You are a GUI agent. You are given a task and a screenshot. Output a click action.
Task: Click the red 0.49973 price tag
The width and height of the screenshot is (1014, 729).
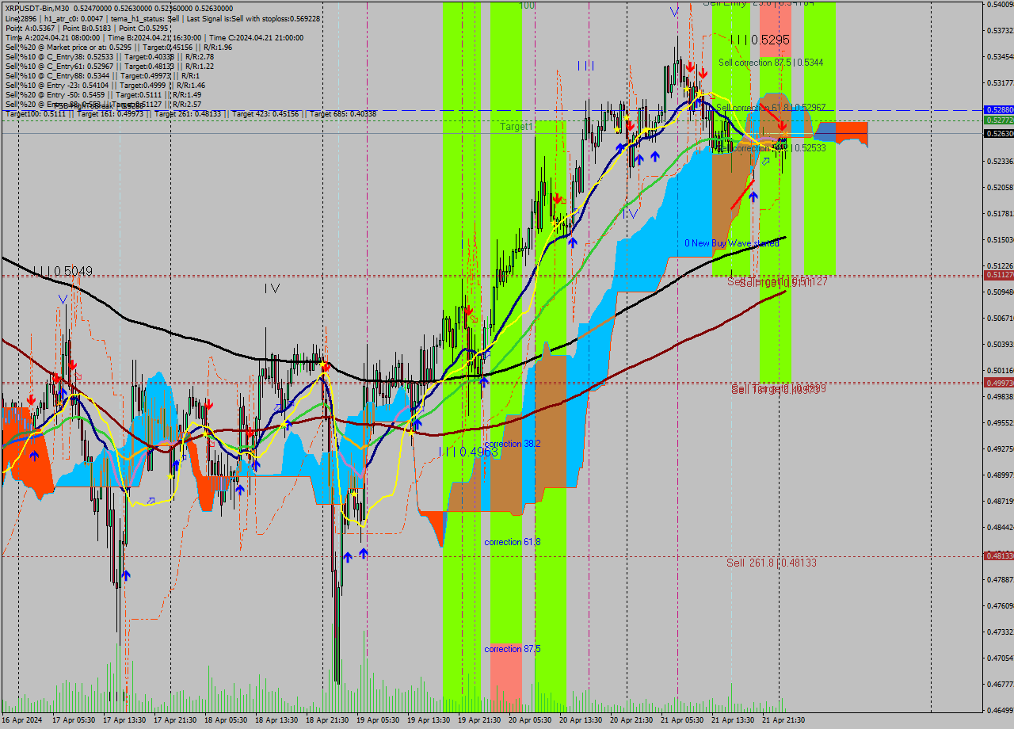pyautogui.click(x=998, y=383)
